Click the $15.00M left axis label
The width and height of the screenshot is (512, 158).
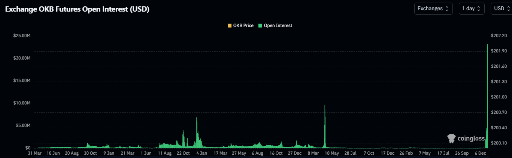pyautogui.click(x=22, y=81)
